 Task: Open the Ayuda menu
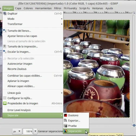pos(109,8)
